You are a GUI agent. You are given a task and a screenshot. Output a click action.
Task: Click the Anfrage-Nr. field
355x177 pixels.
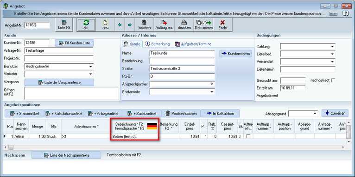tap(59, 50)
